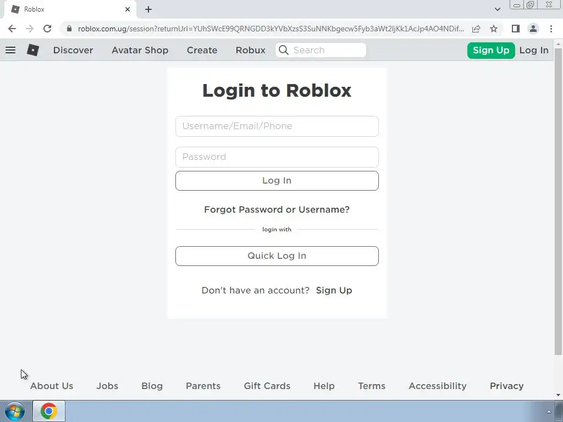Viewport: 563px width, 422px height.
Task: Click the scrollbar up arrow
Action: (558, 44)
